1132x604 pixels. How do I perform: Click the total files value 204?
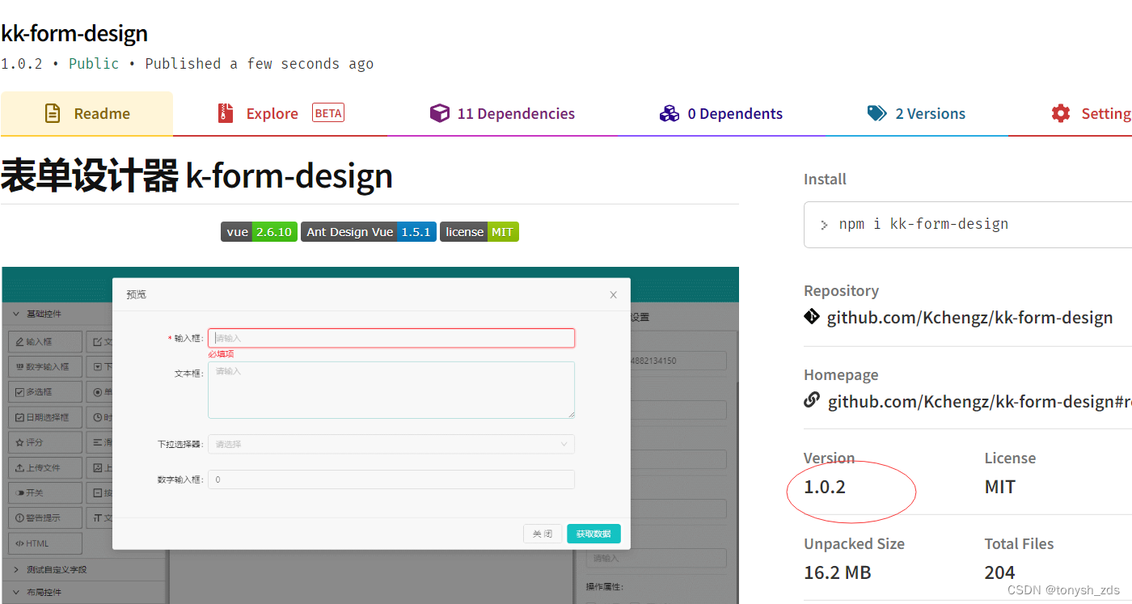pos(999,572)
